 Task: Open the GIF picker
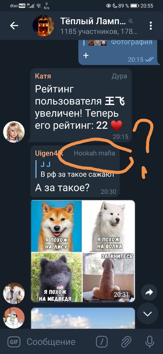tap(14, 342)
